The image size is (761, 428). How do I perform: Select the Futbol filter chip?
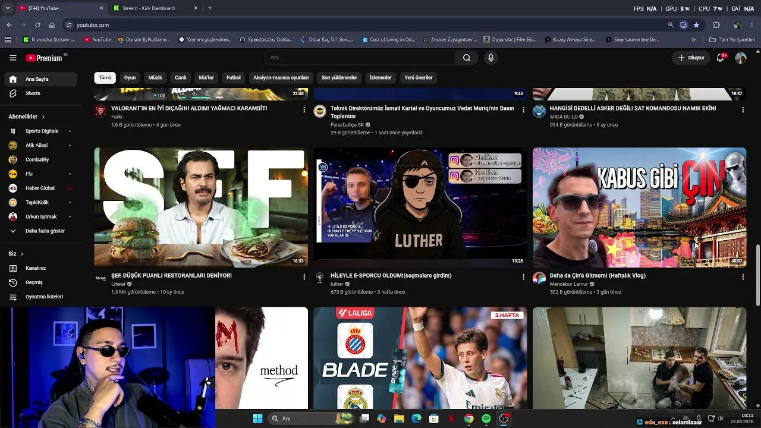[x=234, y=77]
